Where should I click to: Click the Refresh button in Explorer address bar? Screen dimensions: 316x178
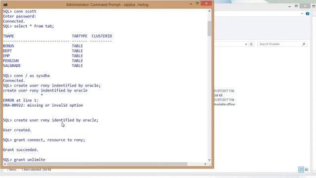(x=251, y=44)
